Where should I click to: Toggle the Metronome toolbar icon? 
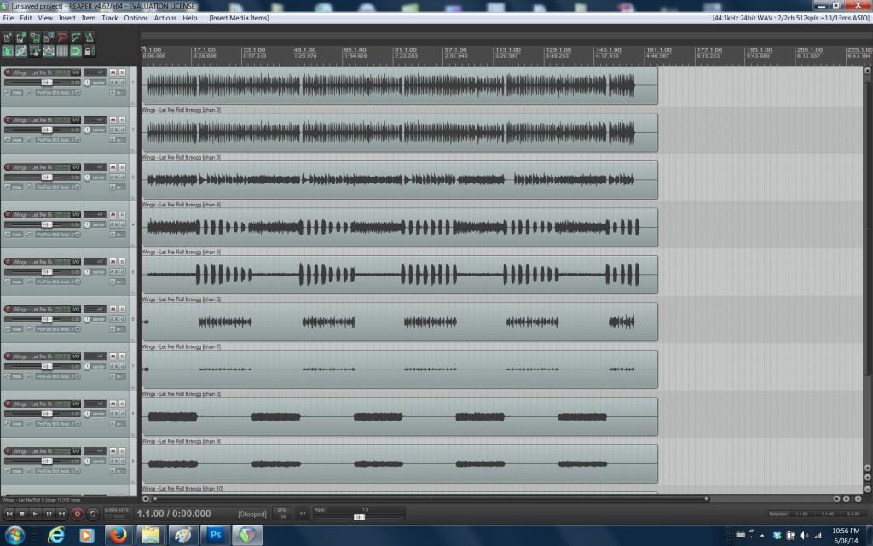[89, 38]
